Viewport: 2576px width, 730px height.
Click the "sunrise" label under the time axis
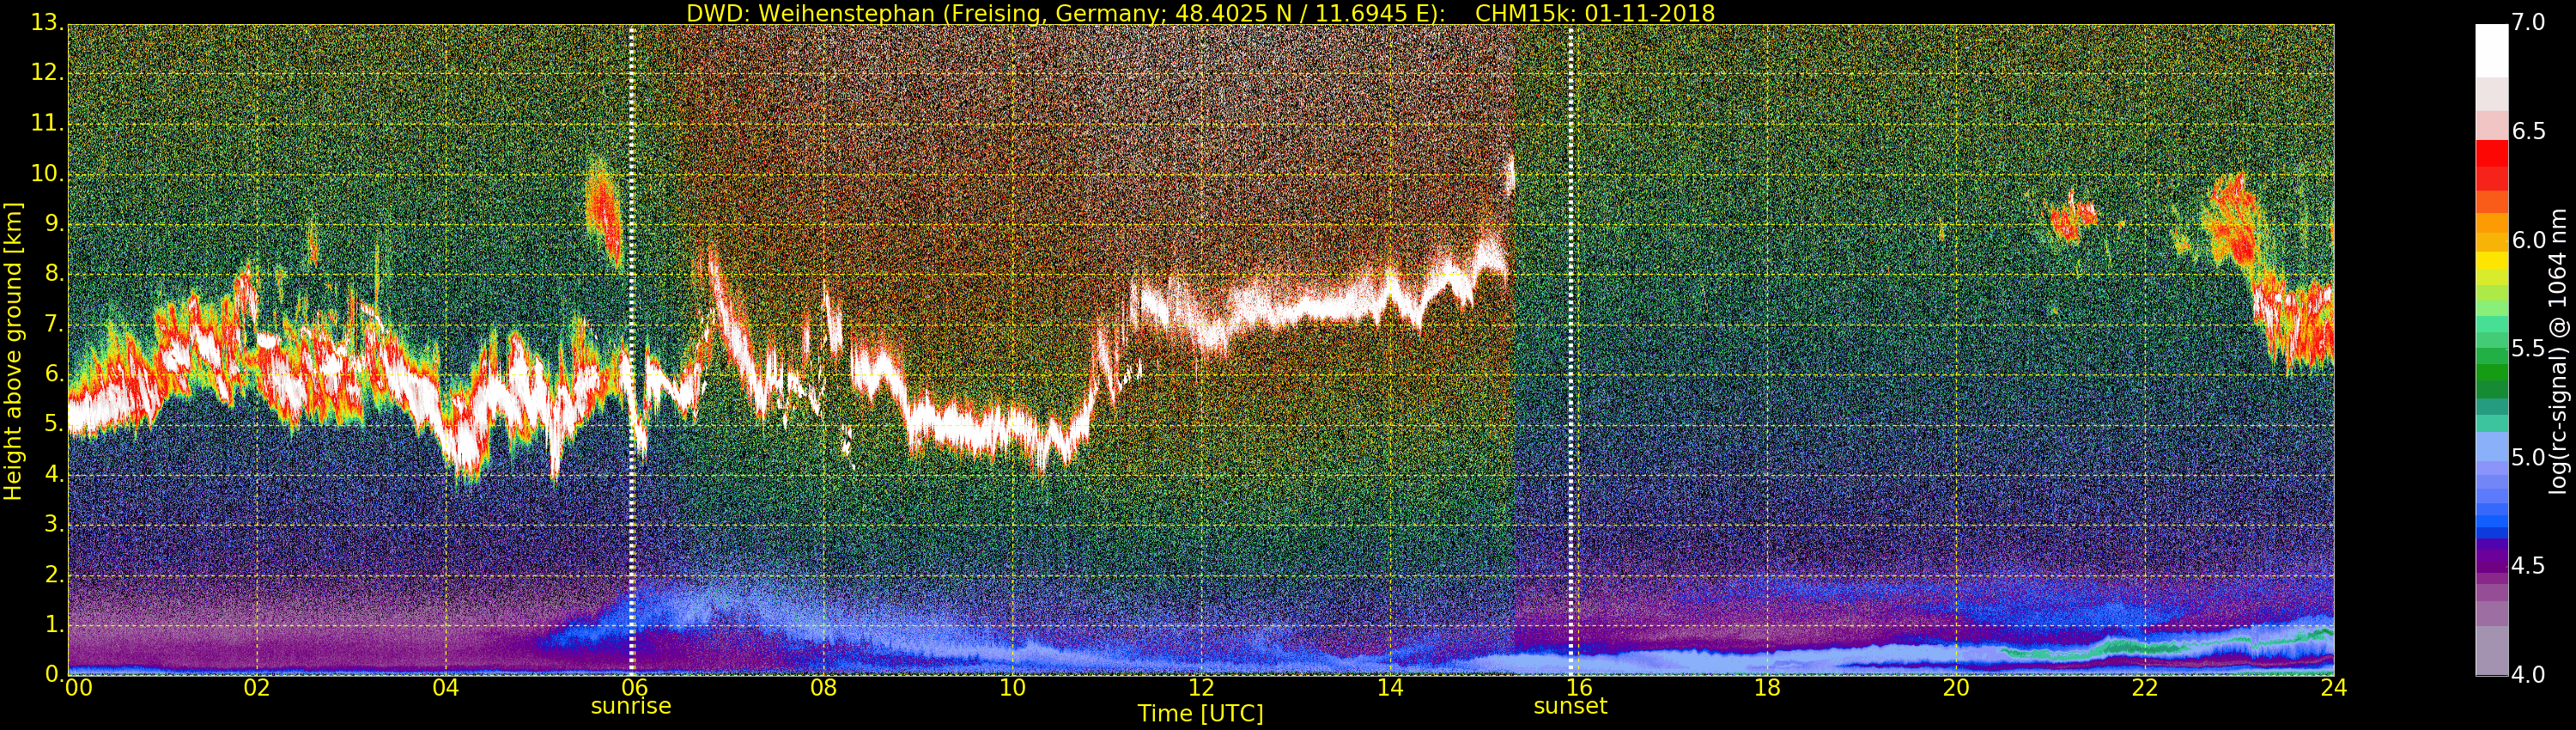[631, 706]
